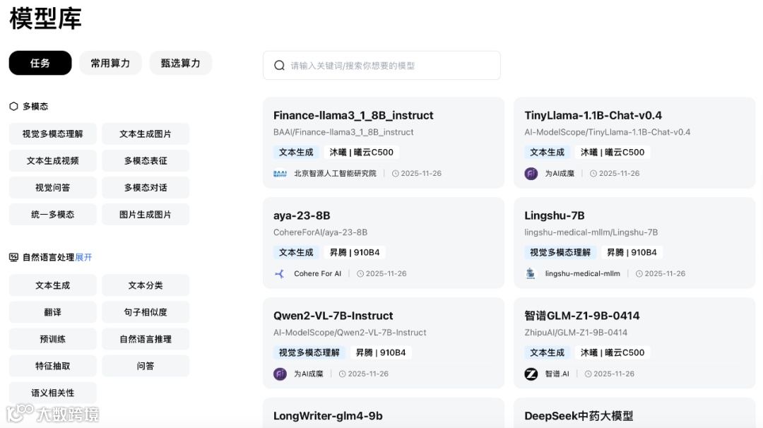
Task: Click 视觉多模态理解 tag on Lingshu-7B card
Action: click(x=560, y=252)
